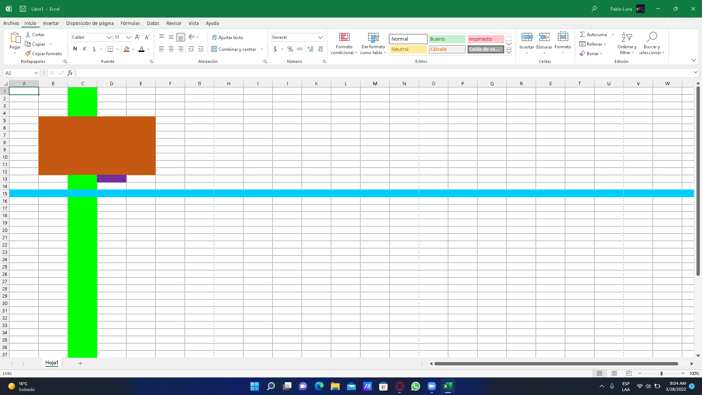Image resolution: width=702 pixels, height=395 pixels.
Task: Toggle italic (K) formatting
Action: point(84,49)
